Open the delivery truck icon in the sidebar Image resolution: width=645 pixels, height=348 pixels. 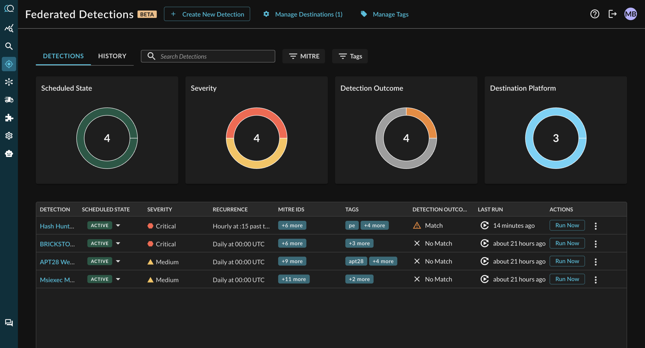[x=9, y=100]
